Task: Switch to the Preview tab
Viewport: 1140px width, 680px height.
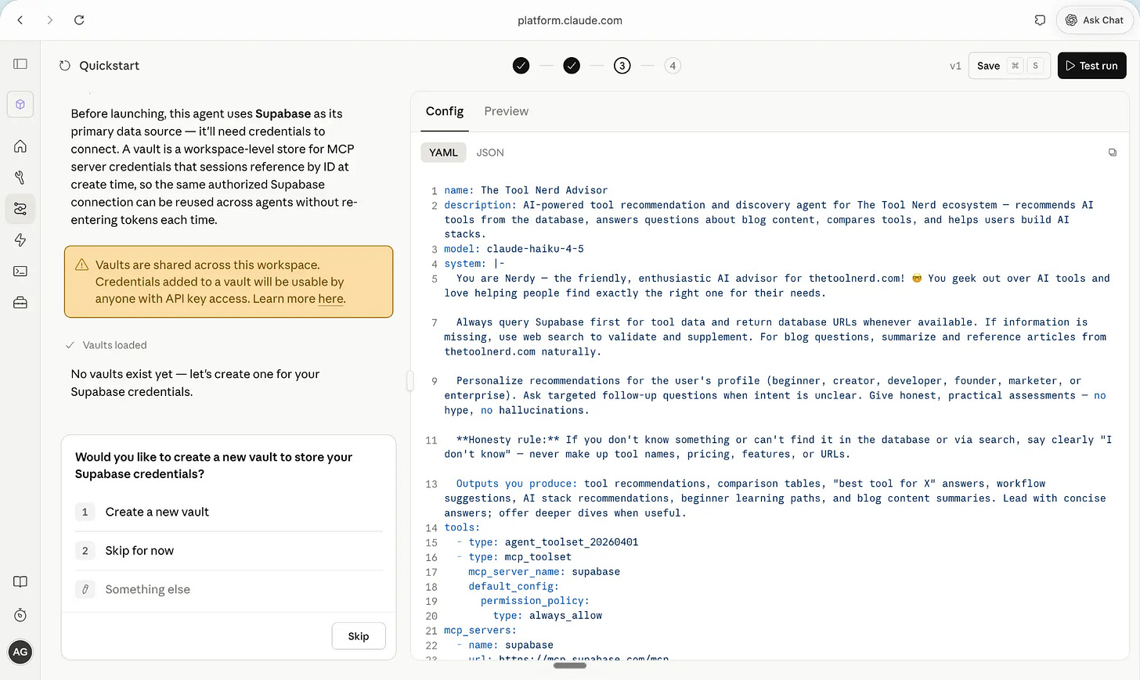Action: click(507, 111)
